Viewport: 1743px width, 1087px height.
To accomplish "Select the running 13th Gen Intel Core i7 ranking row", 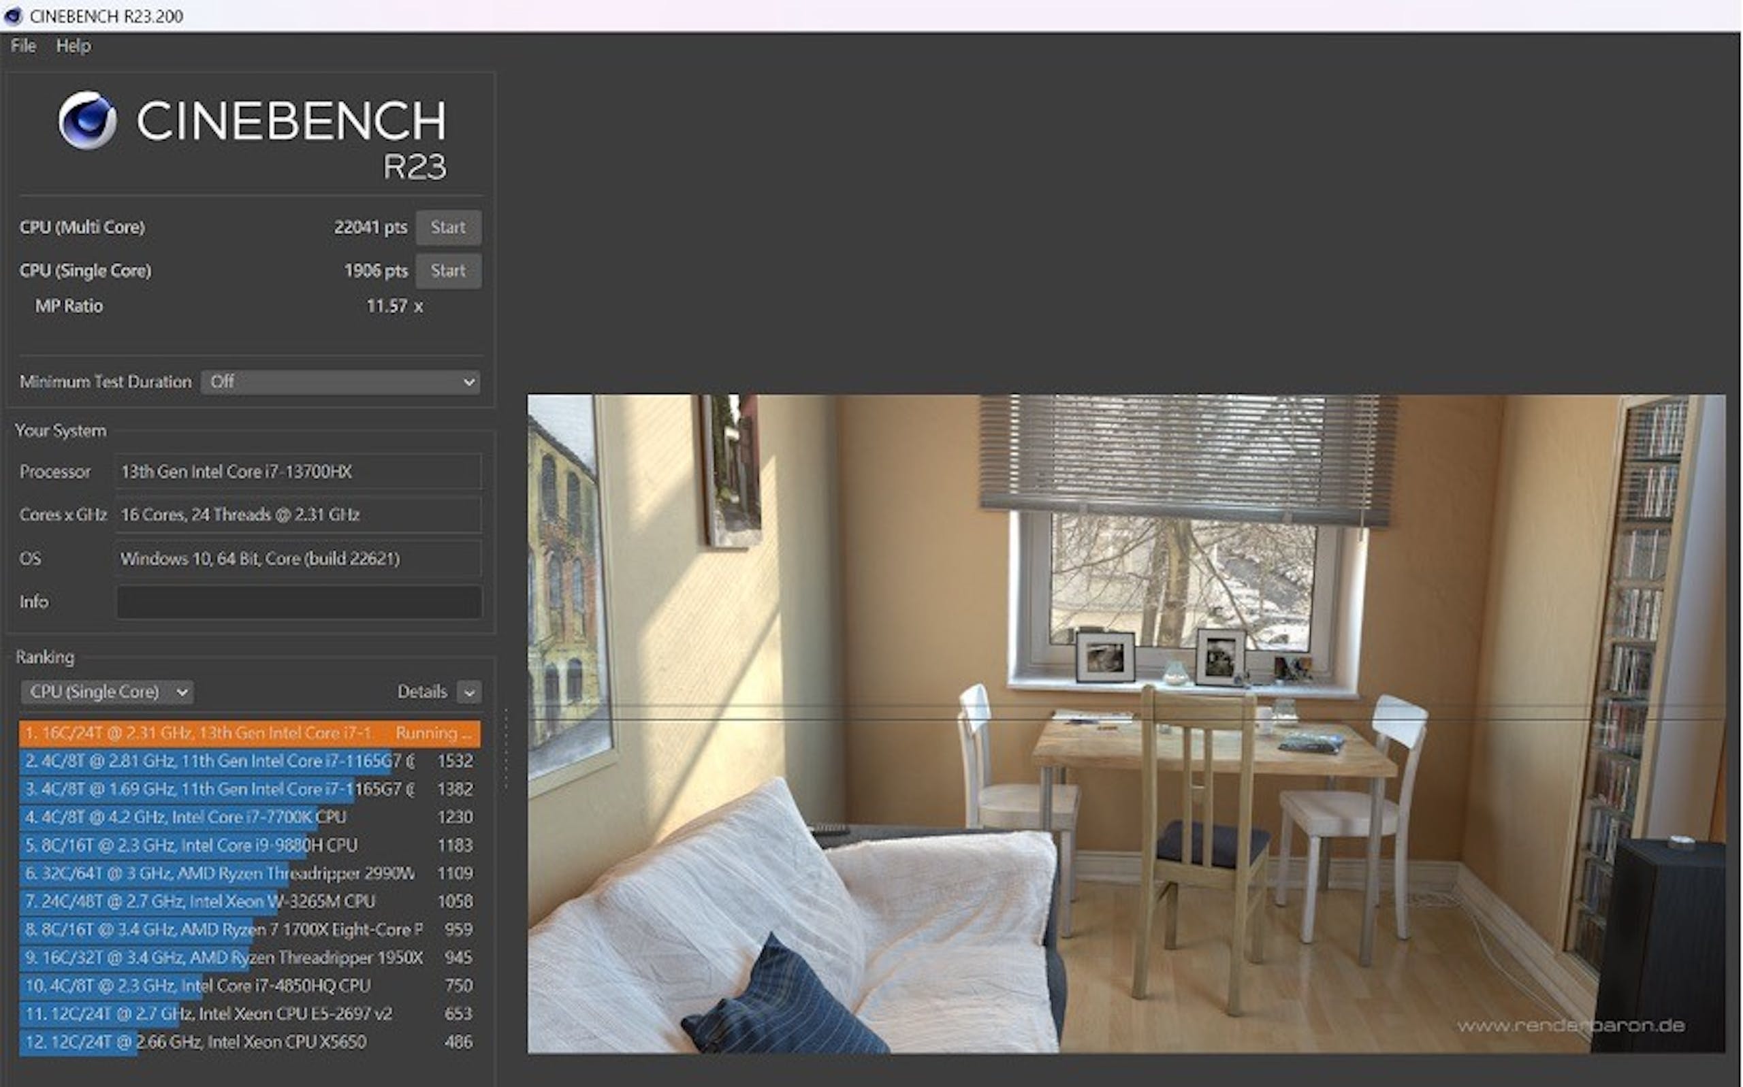I will (x=249, y=733).
